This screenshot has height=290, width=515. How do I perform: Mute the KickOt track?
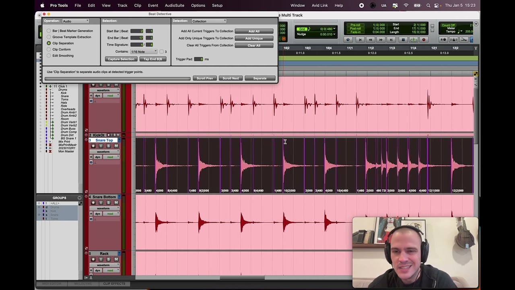pyautogui.click(x=118, y=135)
